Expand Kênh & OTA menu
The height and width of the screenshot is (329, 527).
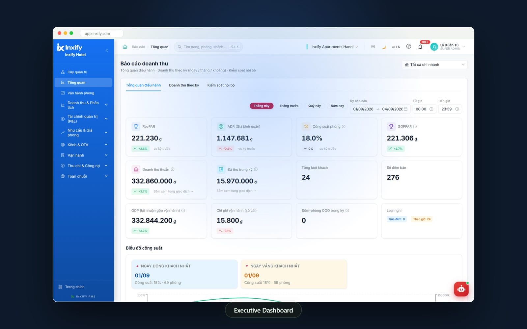click(83, 145)
